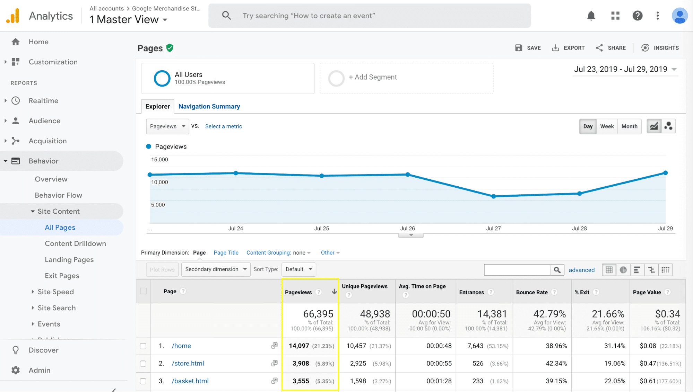
Task: Open Insights panel
Action: (x=660, y=48)
